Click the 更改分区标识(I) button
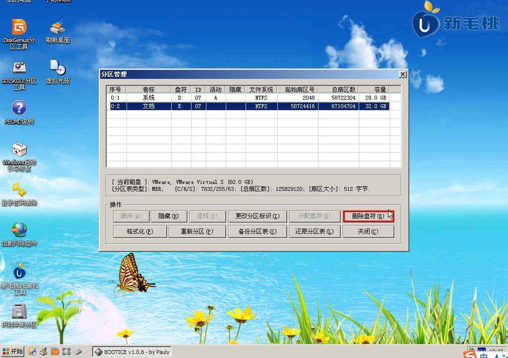 [x=257, y=216]
